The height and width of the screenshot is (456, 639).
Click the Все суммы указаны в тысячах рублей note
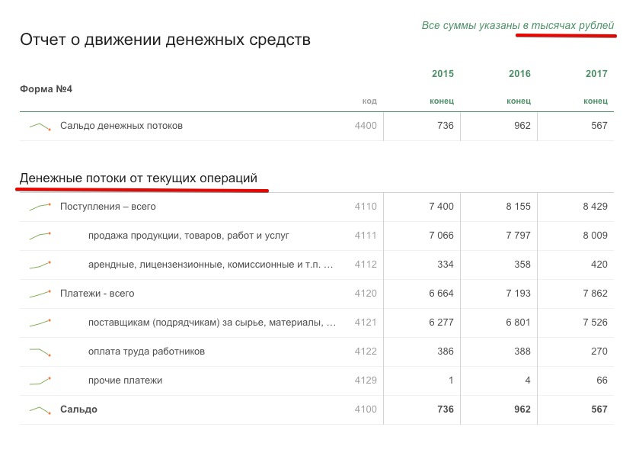(517, 26)
